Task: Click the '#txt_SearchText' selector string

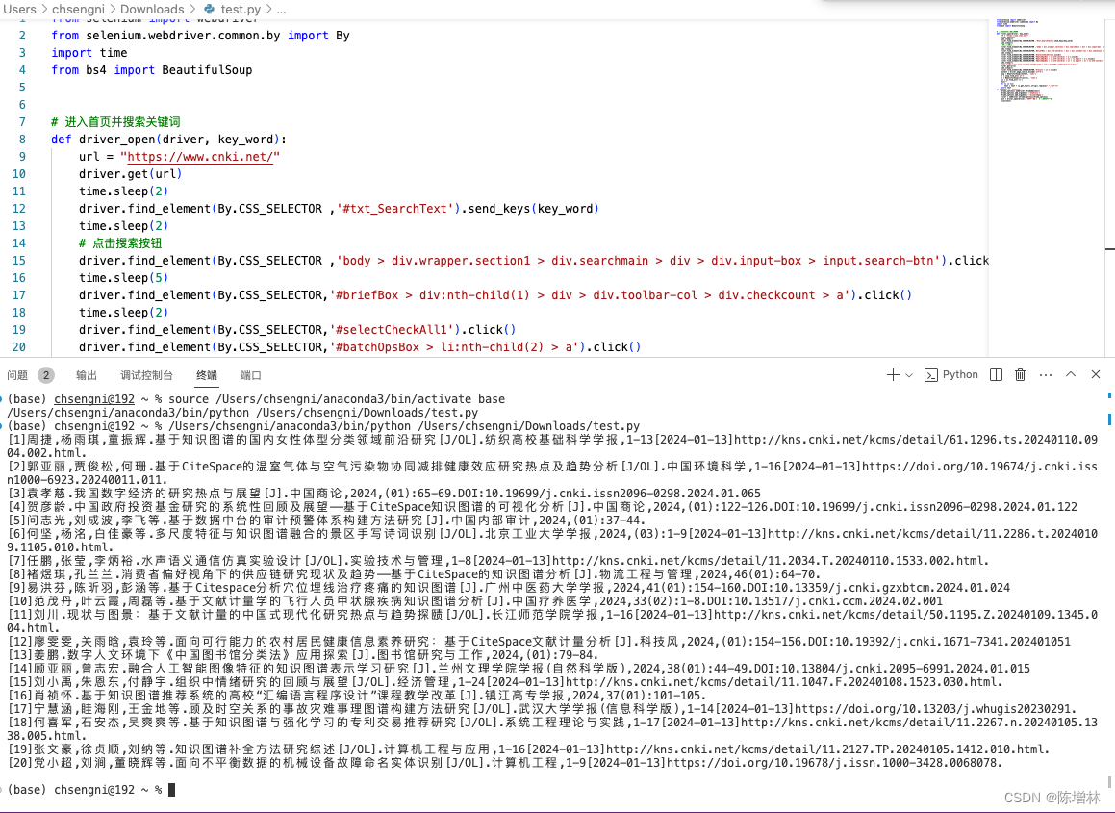Action: (394, 209)
